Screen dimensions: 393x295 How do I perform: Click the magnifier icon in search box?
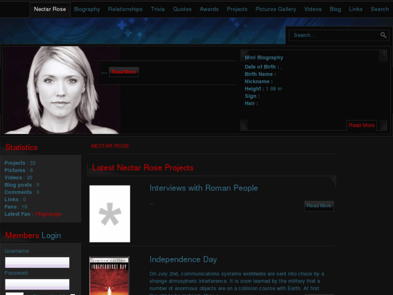pos(383,35)
